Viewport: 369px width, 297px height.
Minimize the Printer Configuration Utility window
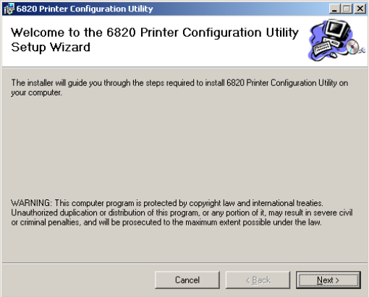point(334,9)
